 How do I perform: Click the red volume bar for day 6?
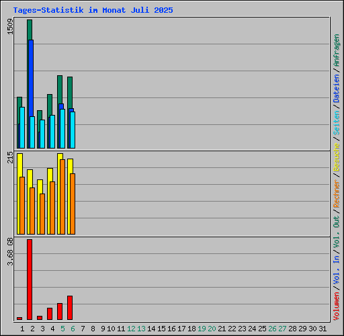pos(70,308)
